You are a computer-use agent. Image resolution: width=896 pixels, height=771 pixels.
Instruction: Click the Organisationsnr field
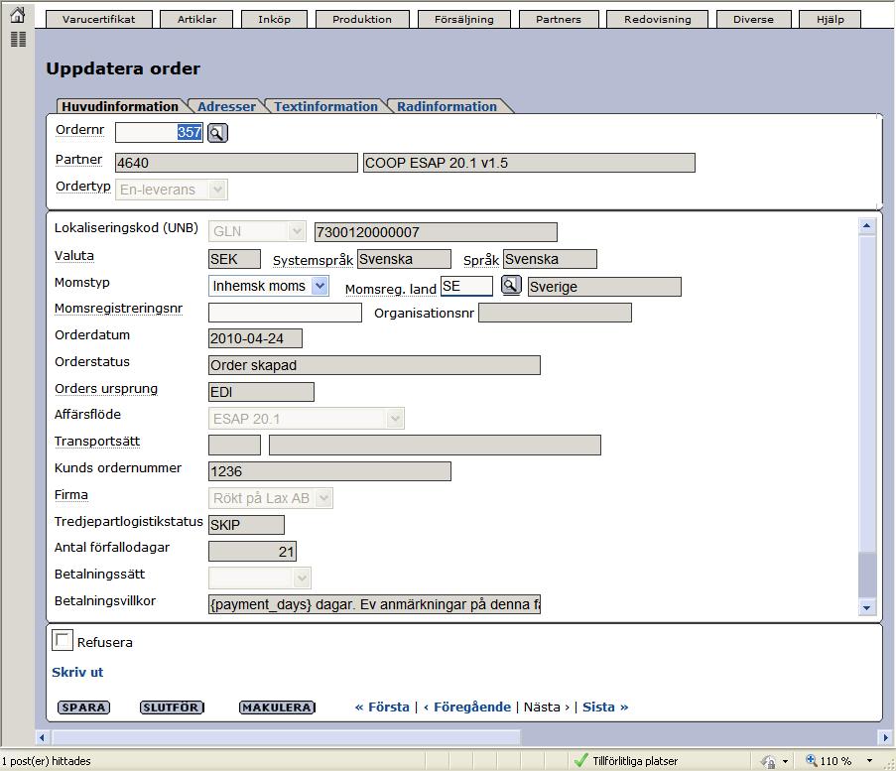[555, 313]
